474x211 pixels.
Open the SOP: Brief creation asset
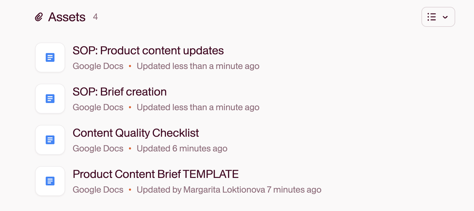pos(120,92)
